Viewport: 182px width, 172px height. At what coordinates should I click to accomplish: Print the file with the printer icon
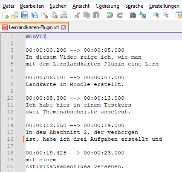point(64,15)
